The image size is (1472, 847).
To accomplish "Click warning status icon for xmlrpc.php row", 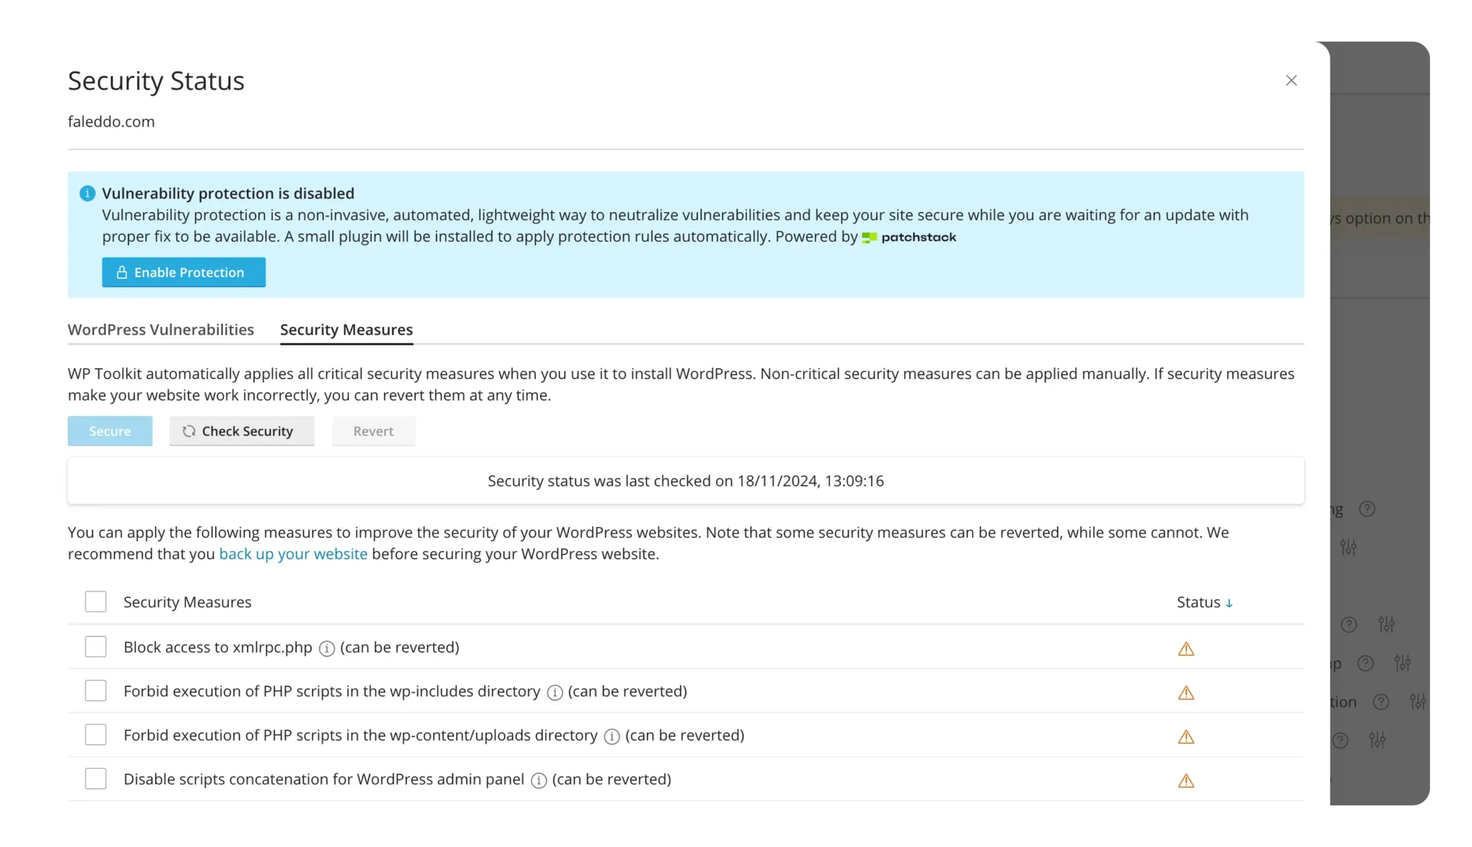I will pos(1186,648).
